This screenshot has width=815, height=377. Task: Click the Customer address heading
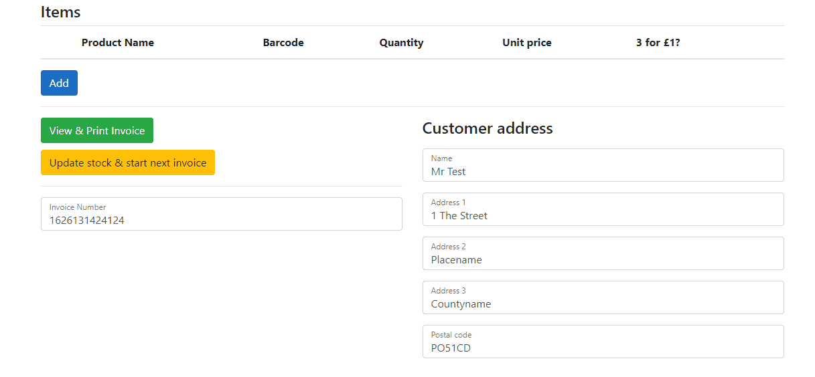point(488,128)
